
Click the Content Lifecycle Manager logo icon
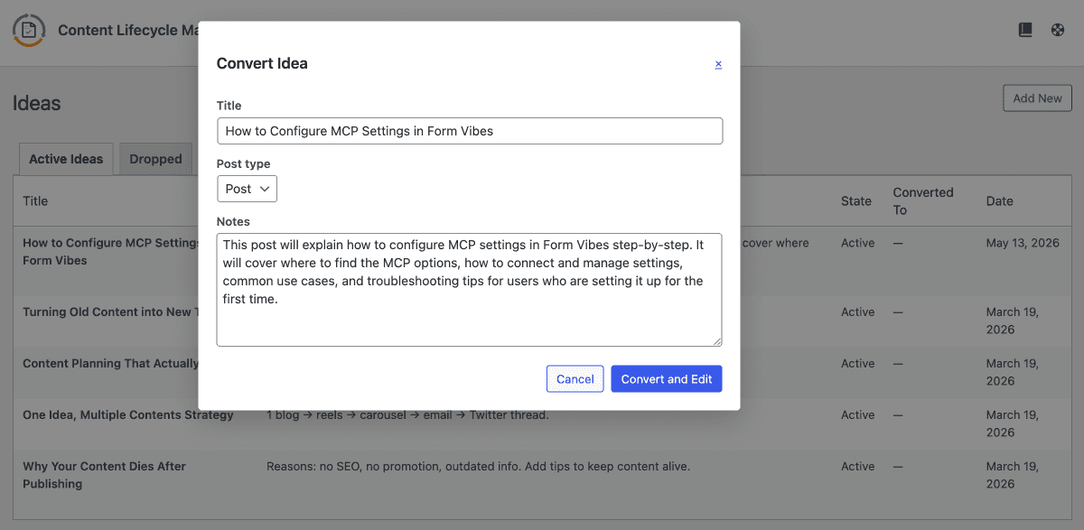[29, 30]
